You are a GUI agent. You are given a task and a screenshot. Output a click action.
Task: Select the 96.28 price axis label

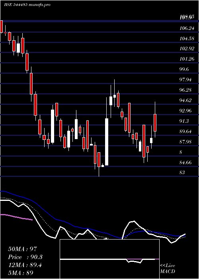point(185,90)
